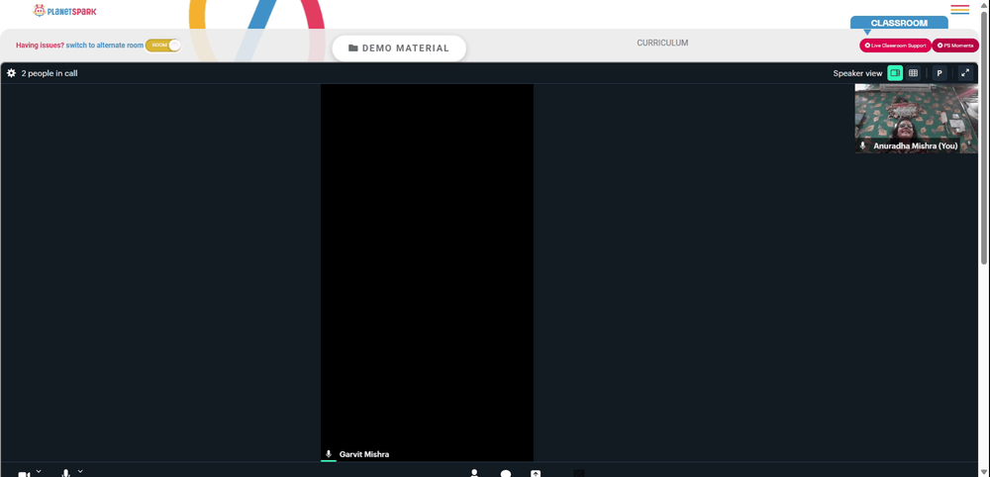Enter fullscreen with the expand arrows icon

coord(964,73)
